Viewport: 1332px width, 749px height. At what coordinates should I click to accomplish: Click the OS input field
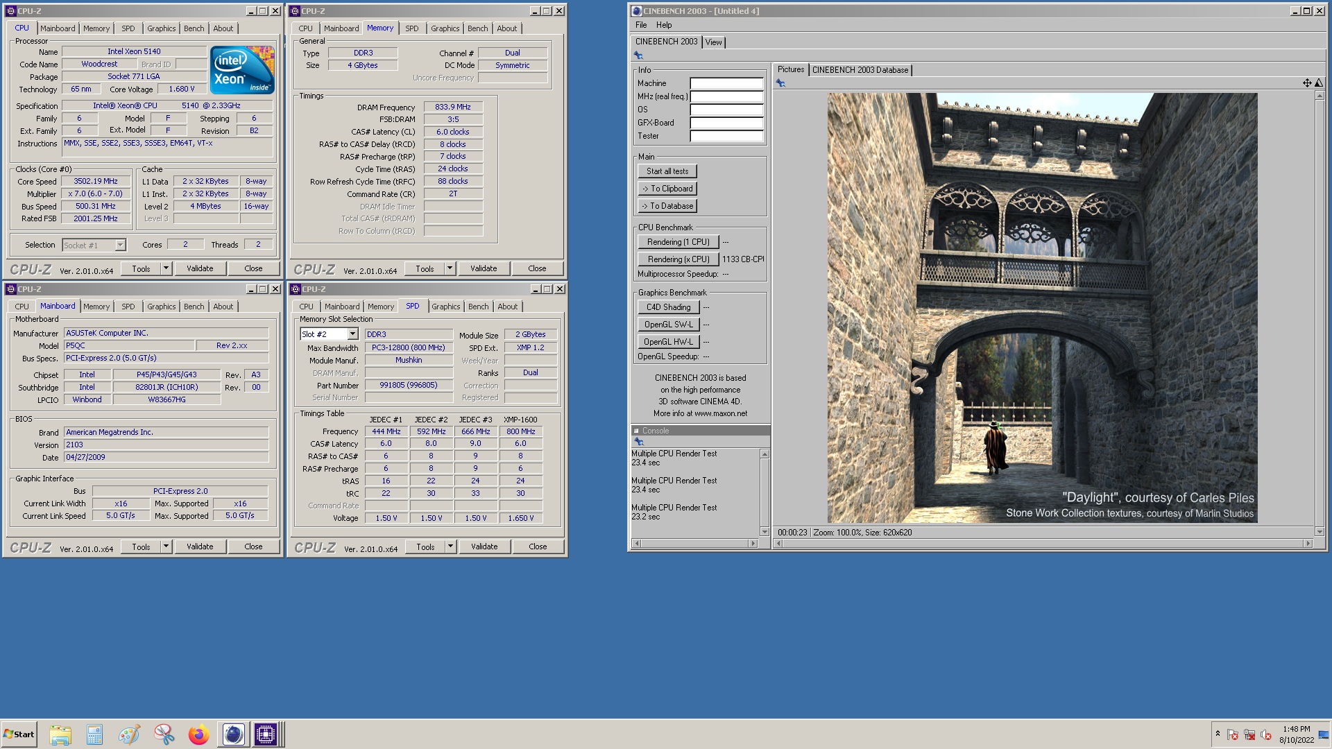click(x=726, y=110)
